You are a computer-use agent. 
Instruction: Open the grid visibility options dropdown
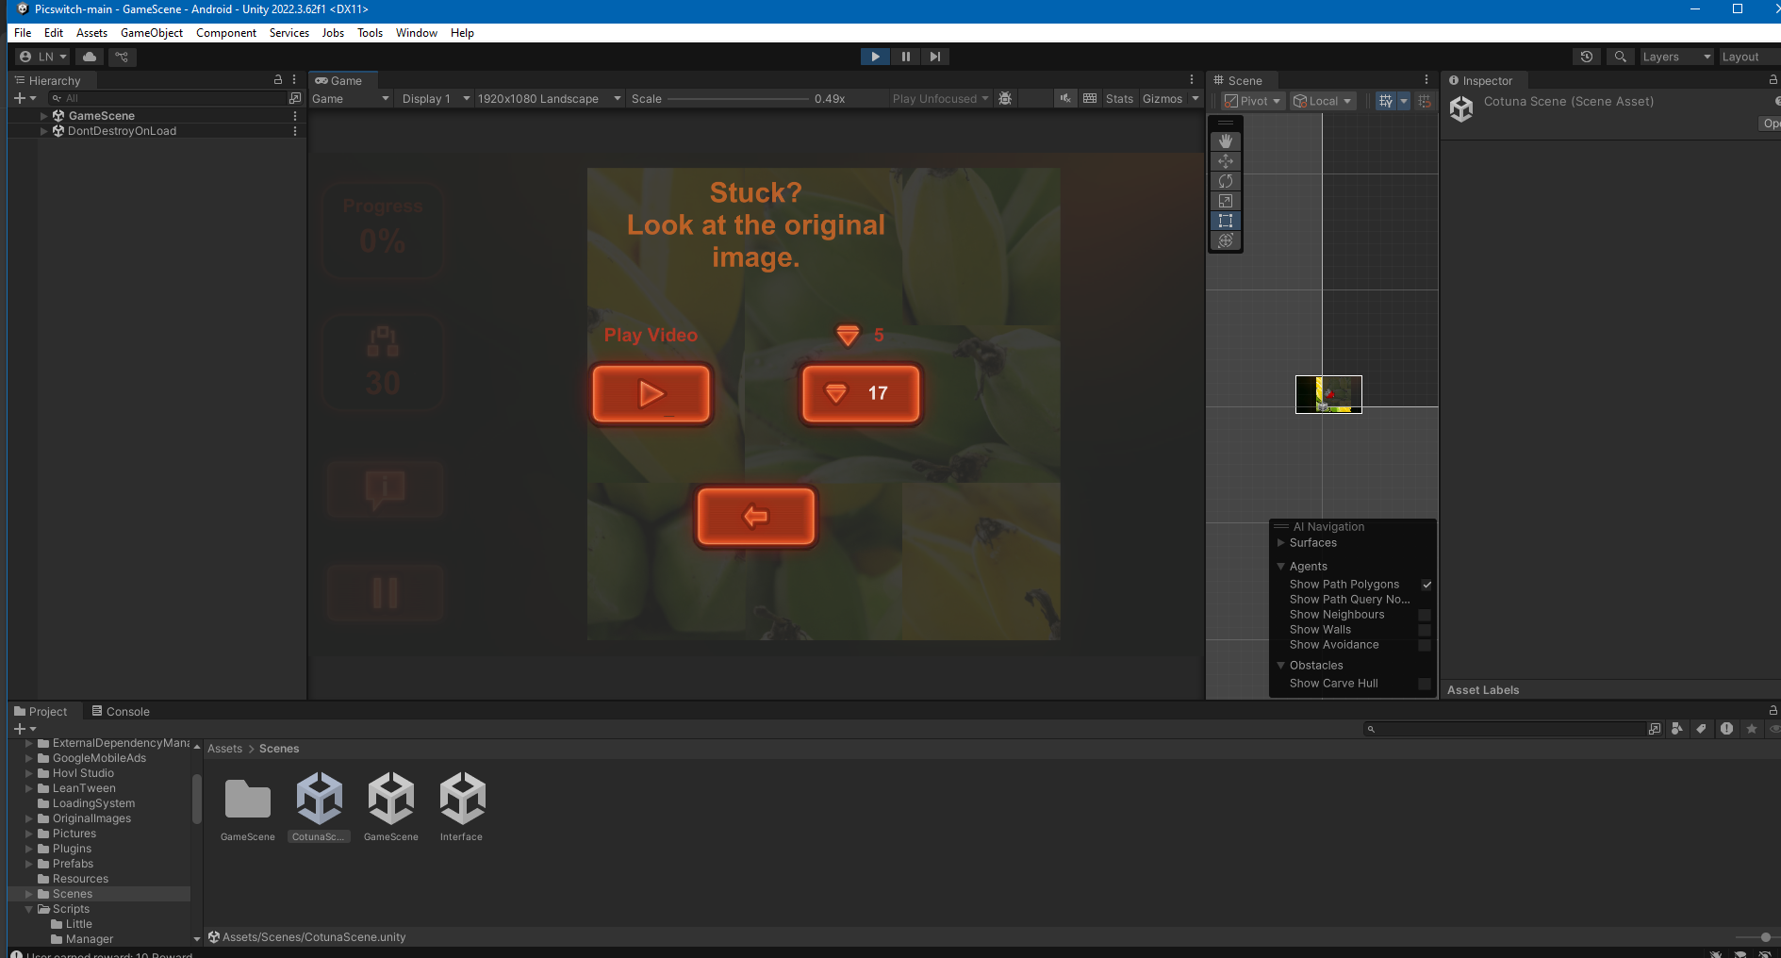pyautogui.click(x=1403, y=101)
